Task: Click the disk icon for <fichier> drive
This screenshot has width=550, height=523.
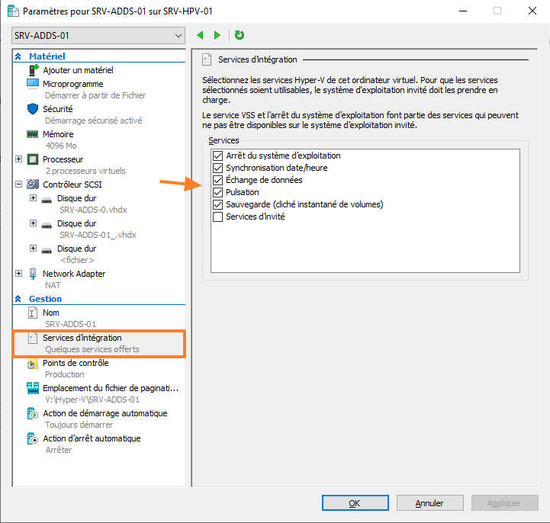Action: pos(47,251)
